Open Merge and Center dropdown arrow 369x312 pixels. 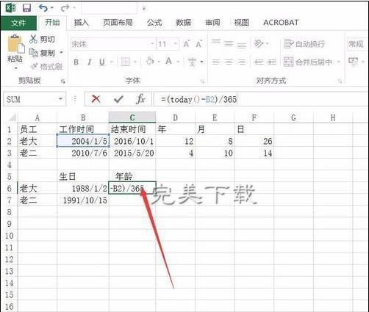click(x=339, y=62)
